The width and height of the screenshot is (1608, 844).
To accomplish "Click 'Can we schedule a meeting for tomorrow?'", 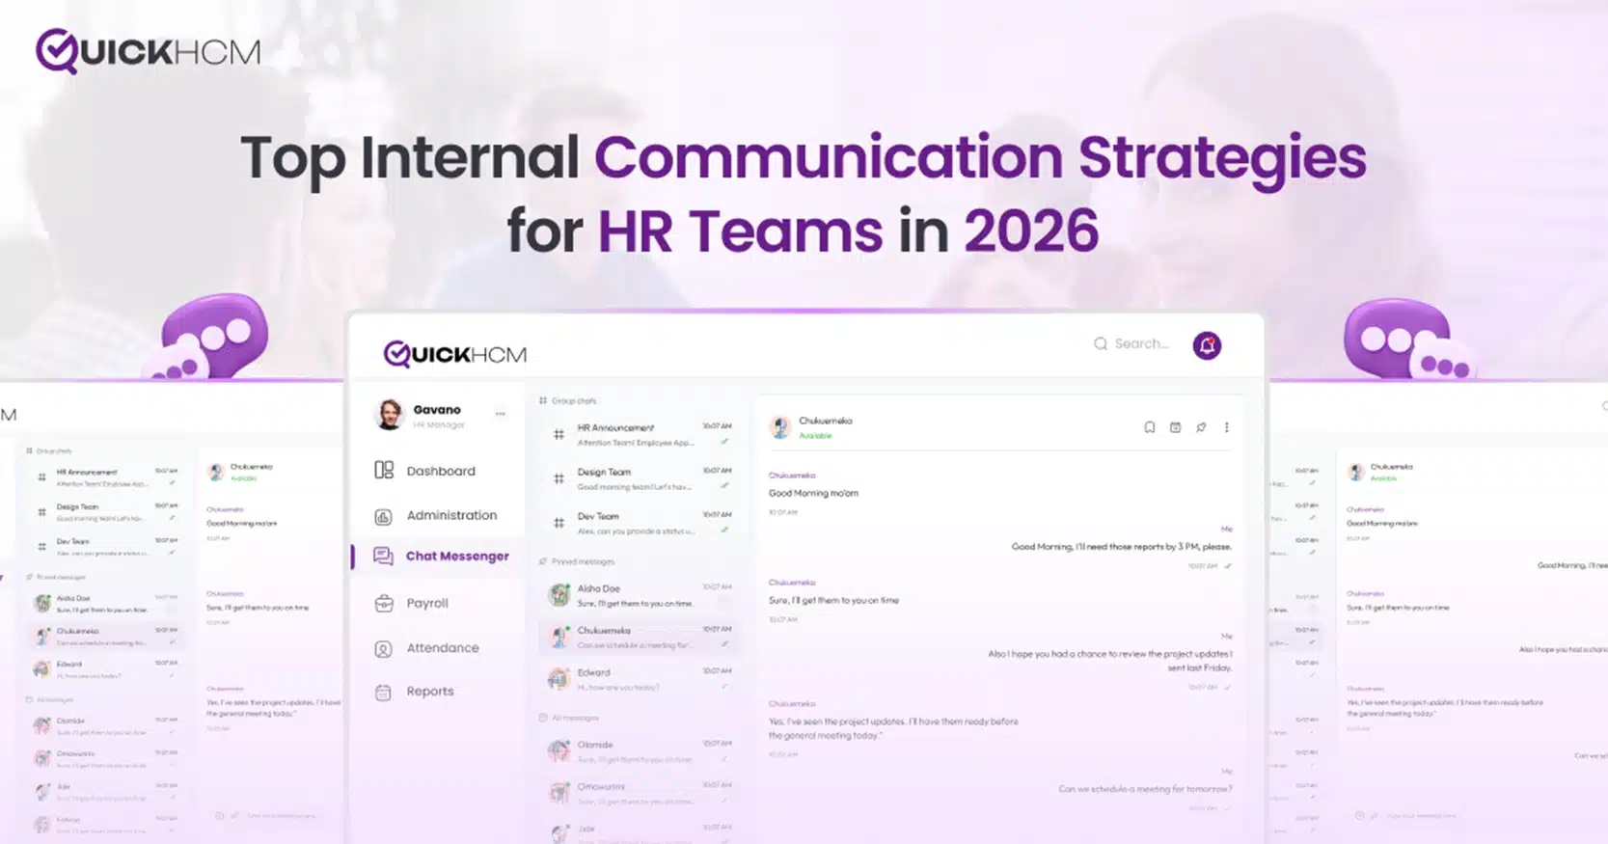I will click(1145, 789).
